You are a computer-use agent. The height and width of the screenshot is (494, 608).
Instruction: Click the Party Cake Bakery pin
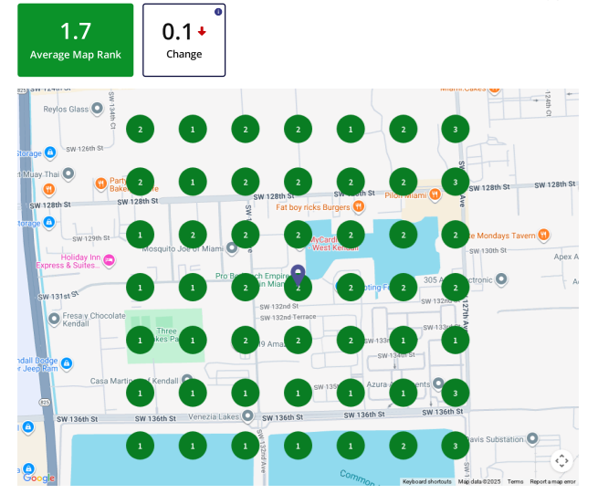point(100,184)
